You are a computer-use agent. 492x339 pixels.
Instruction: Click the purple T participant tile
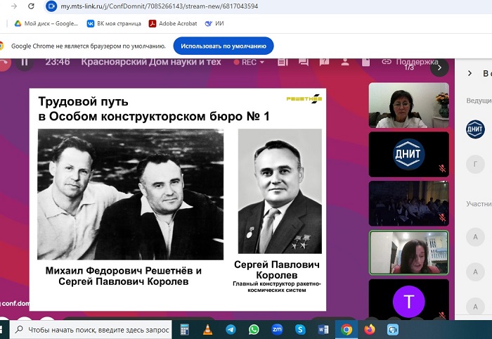pos(408,301)
